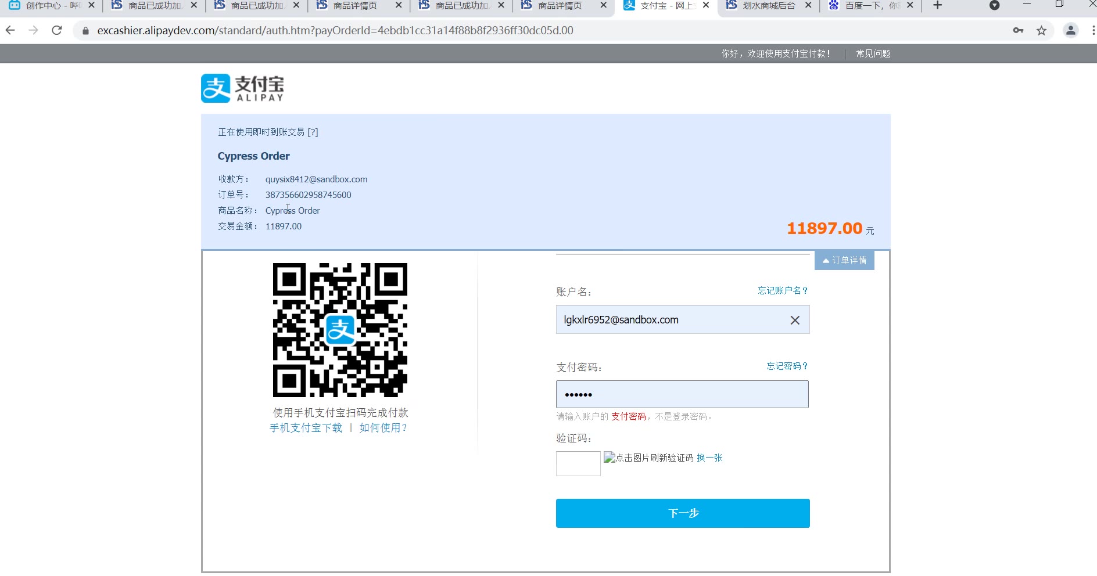Close the 支付宝 tab
Viewport: 1097px width, 576px height.
pos(706,5)
